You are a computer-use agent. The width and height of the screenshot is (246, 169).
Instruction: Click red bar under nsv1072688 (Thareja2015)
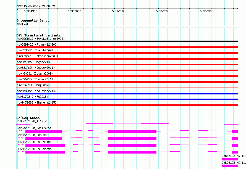127,105
